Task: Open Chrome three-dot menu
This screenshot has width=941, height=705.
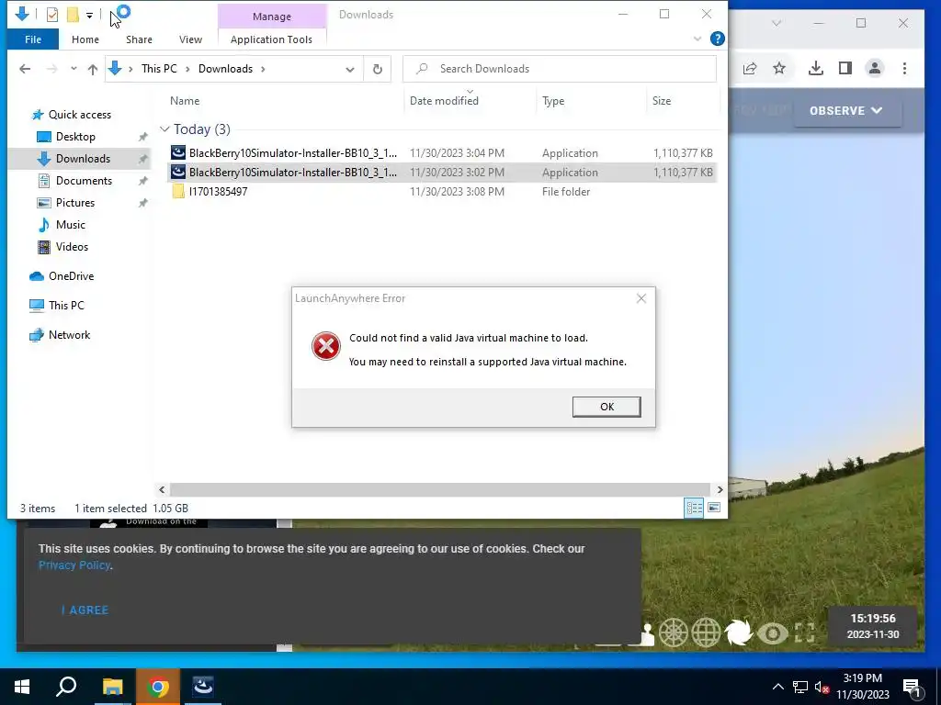Action: coord(904,68)
